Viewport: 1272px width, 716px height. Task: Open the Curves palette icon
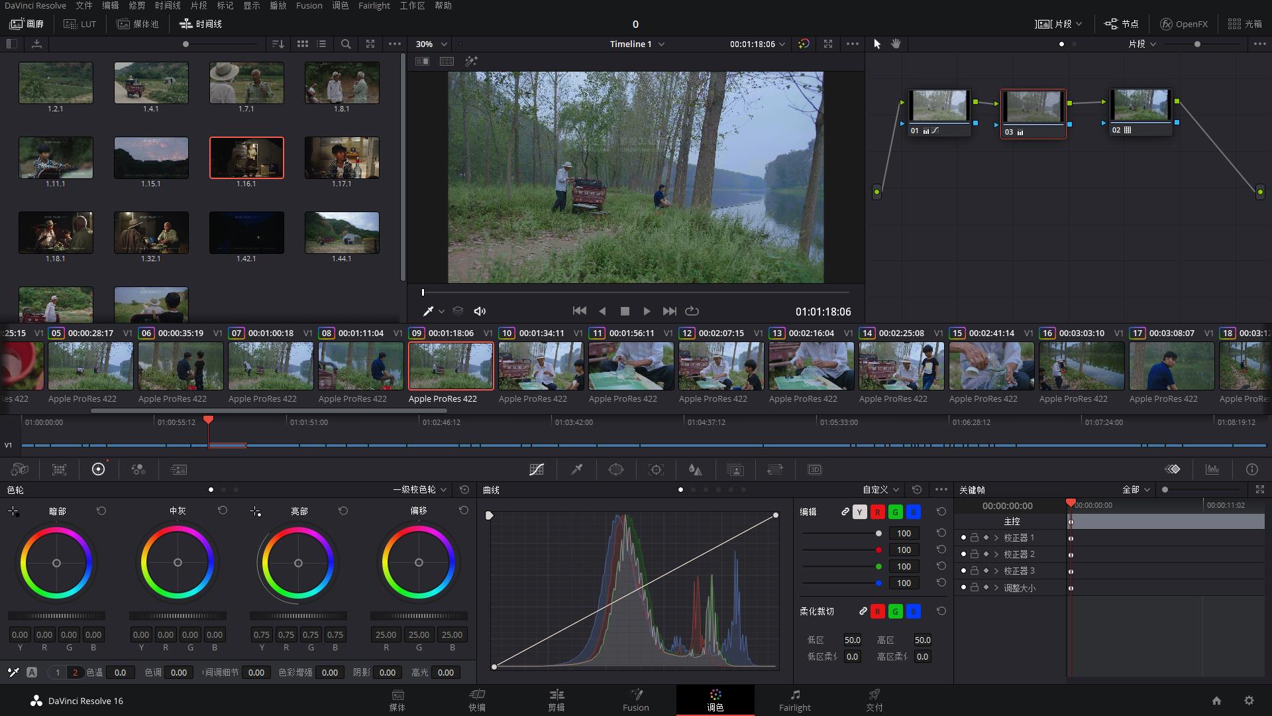(537, 469)
